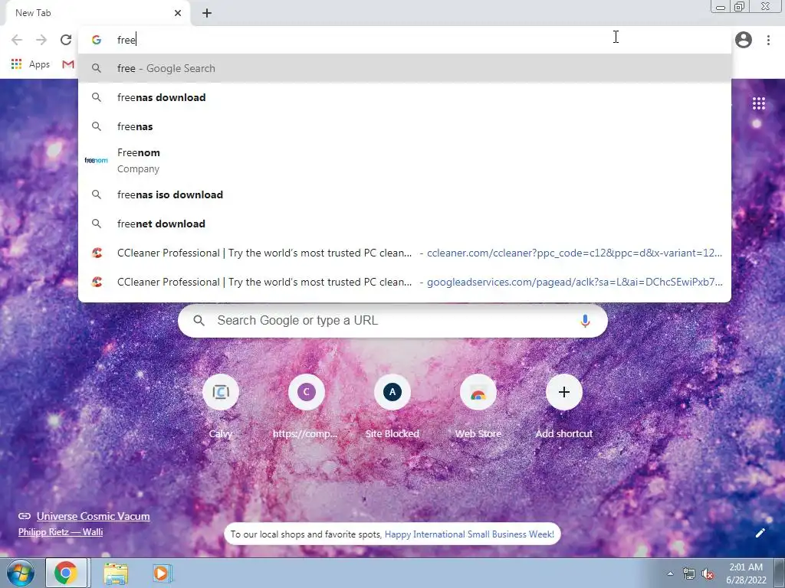This screenshot has width=785, height=588.
Task: Start voice search with microphone icon
Action: (585, 321)
